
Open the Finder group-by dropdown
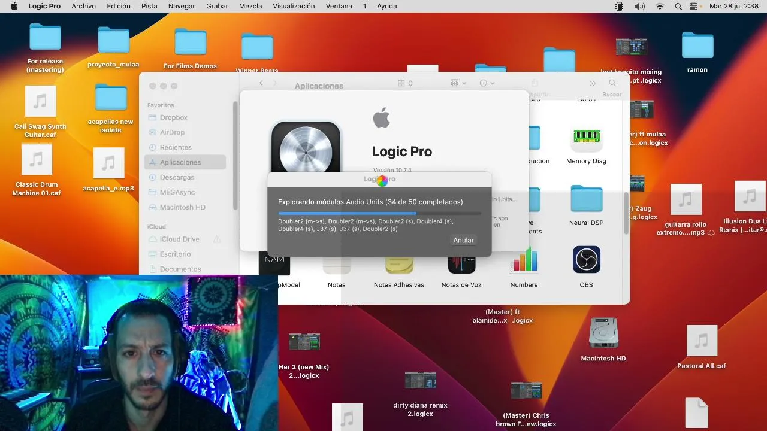click(458, 84)
